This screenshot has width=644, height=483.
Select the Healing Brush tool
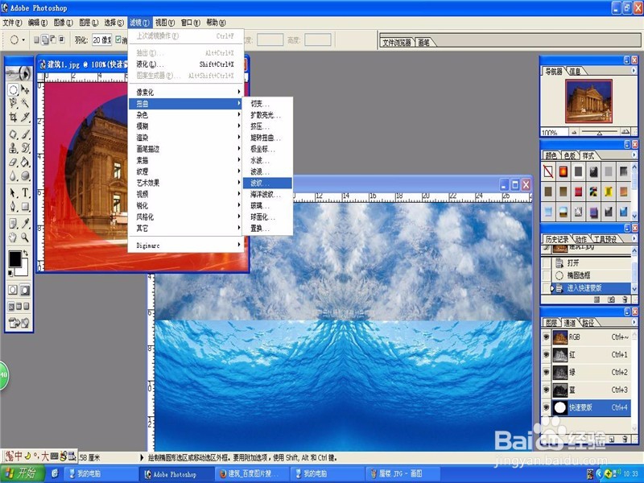13,134
